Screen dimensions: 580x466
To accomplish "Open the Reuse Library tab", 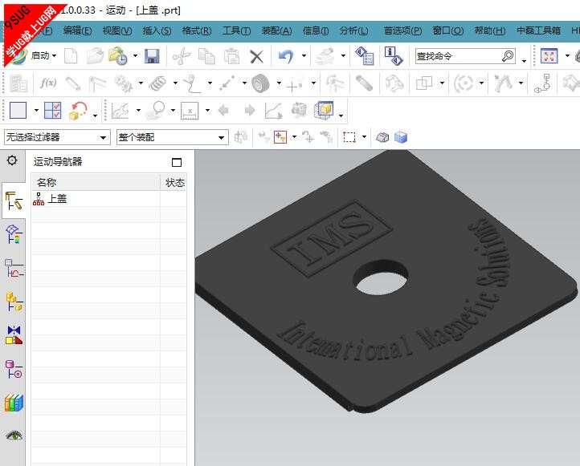I will coord(14,369).
